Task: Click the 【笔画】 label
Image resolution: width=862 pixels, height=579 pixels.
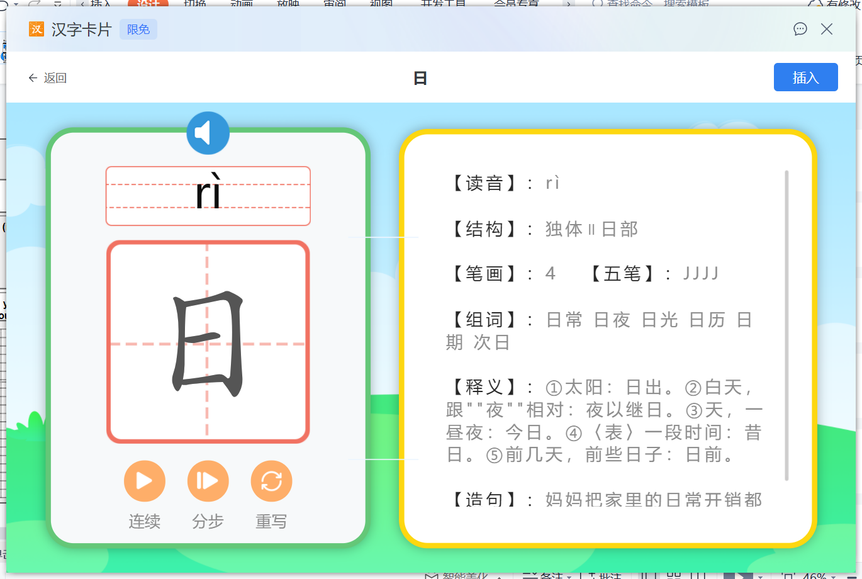Action: [x=484, y=274]
